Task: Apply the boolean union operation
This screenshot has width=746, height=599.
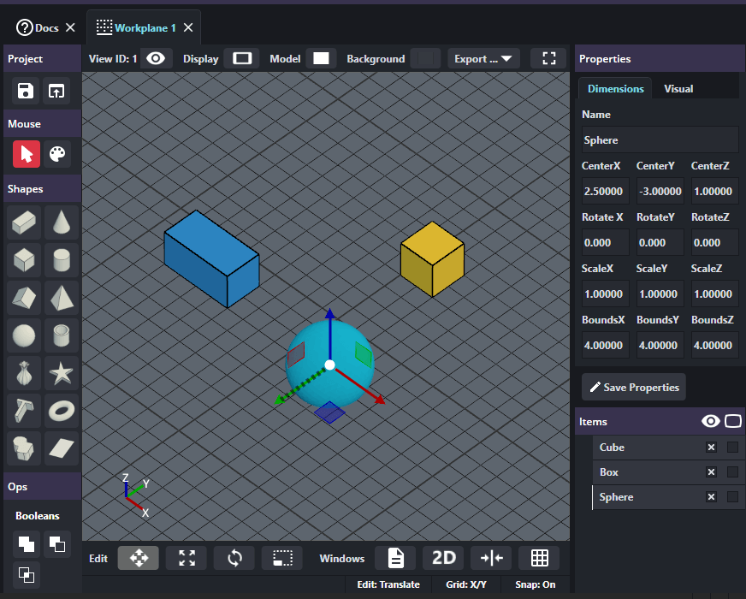Action: click(27, 544)
